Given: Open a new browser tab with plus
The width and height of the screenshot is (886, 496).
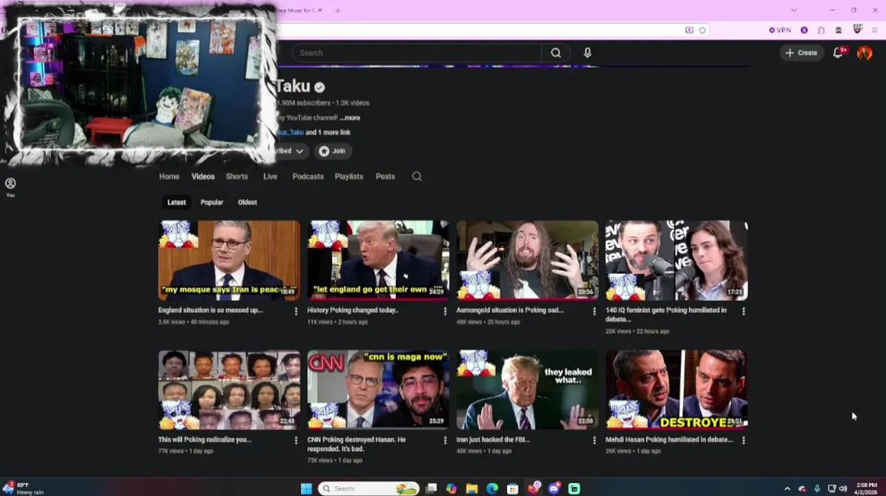Looking at the screenshot, I should (x=337, y=10).
